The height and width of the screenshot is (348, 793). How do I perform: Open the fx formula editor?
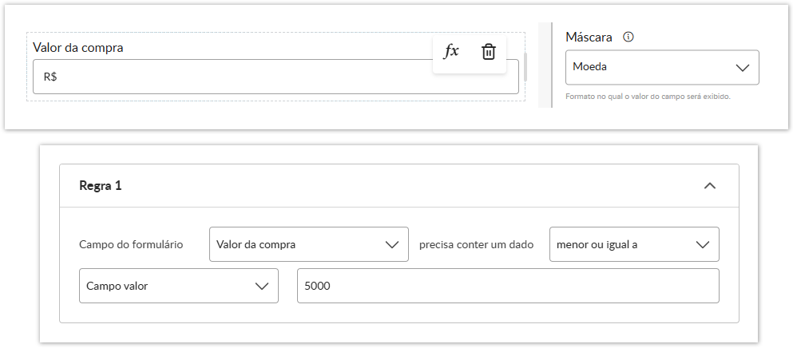point(451,52)
